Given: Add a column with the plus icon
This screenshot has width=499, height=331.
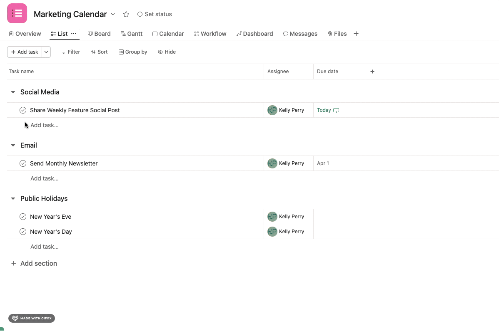Looking at the screenshot, I should pos(372,72).
